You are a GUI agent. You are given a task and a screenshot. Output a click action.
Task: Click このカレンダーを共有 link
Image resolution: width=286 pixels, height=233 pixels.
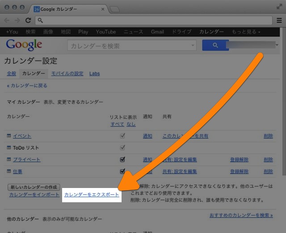pyautogui.click(x=185, y=136)
